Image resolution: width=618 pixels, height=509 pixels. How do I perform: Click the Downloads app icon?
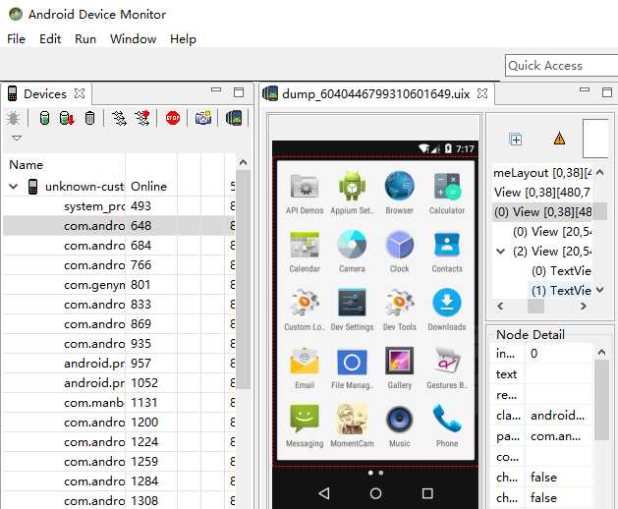(447, 303)
